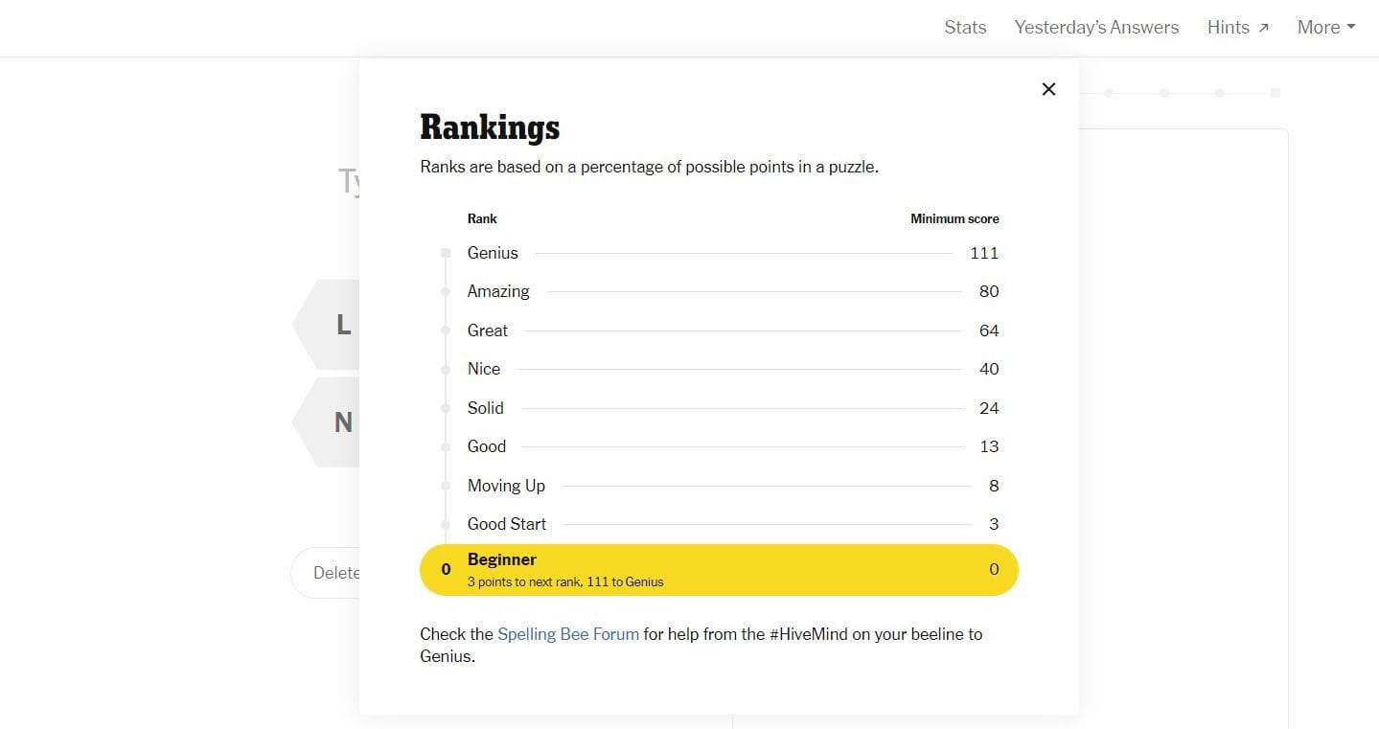Screen dimensions: 1379x729
Task: Click the rightmost progress square at top
Action: tap(1276, 93)
